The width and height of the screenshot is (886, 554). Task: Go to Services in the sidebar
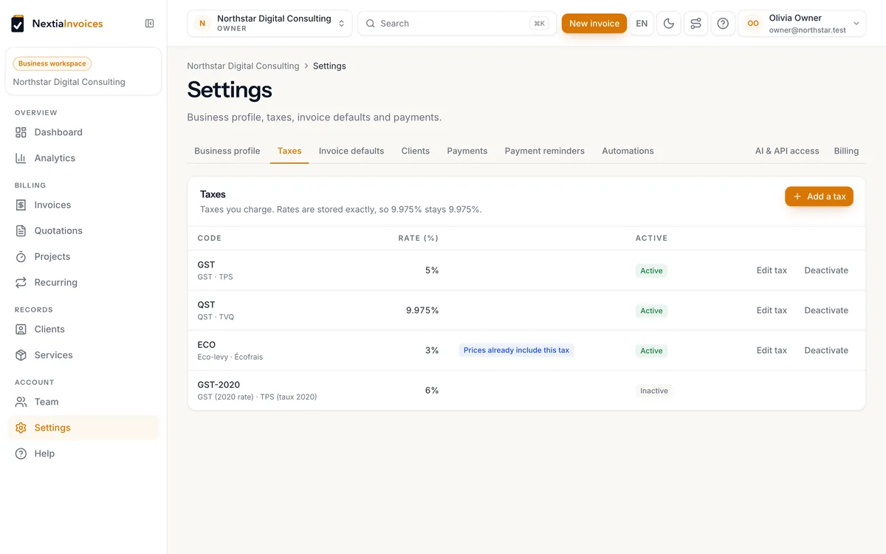tap(83, 355)
